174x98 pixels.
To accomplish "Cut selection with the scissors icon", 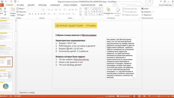I will point(5,8).
